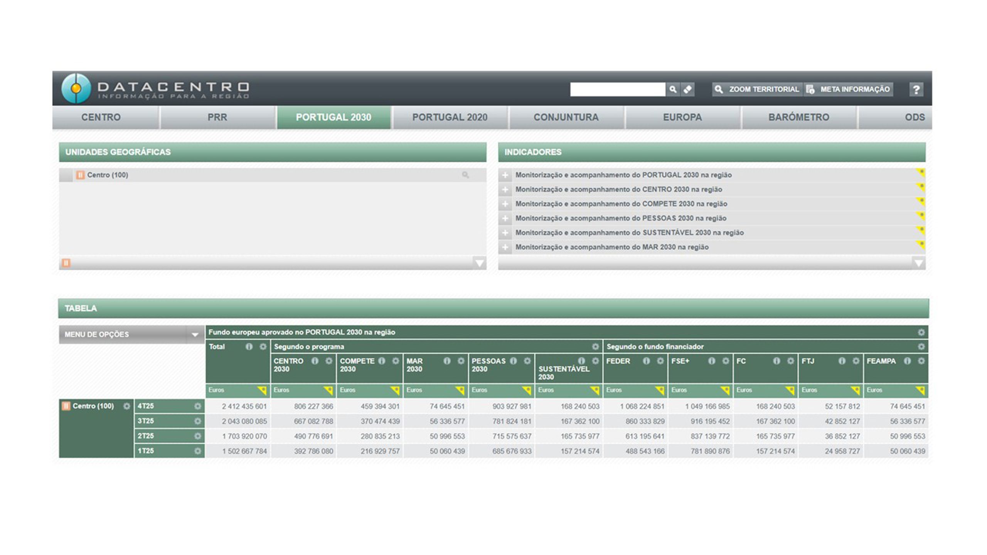Open the BARÓMETRO tab
Screen dimensions: 987x555
pos(798,117)
